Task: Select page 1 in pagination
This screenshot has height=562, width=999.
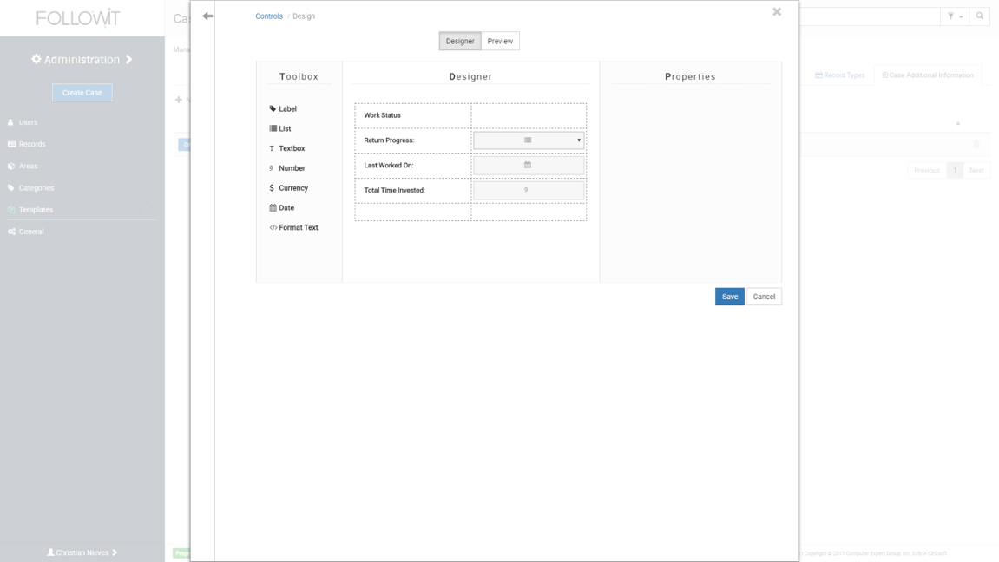Action: [x=955, y=171]
